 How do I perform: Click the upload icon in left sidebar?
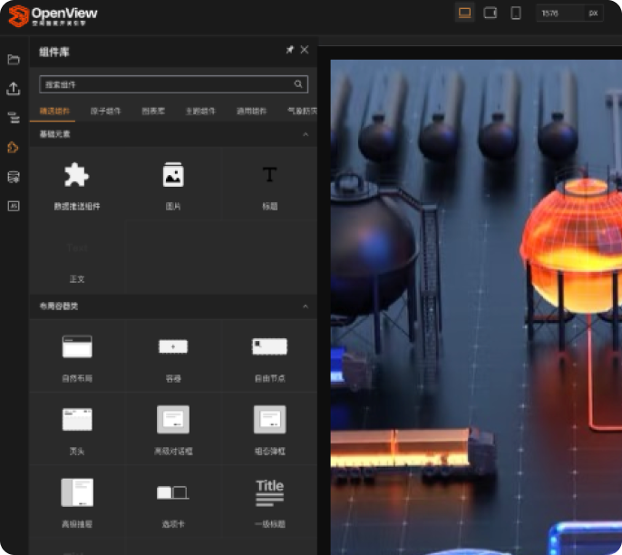point(14,89)
